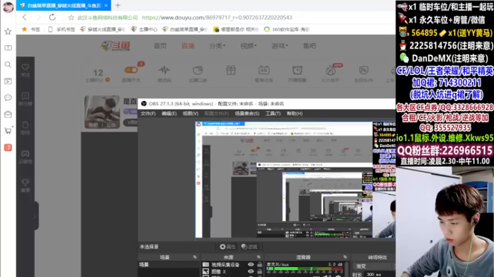This screenshot has height=277, width=494.
Task: Click the red translate icon in browser sidebar
Action: coord(8,147)
